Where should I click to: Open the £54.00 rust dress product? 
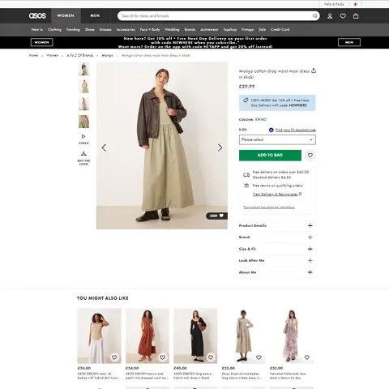tap(147, 336)
